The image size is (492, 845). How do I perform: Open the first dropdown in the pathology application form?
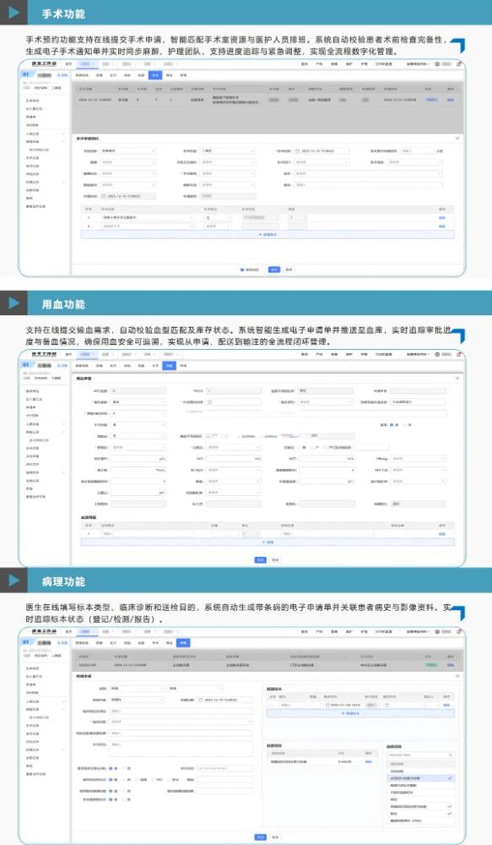(x=137, y=688)
